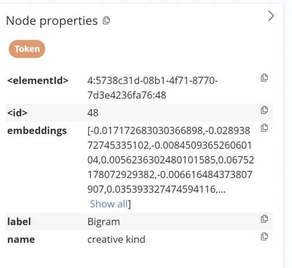Click the elementId value text
The width and height of the screenshot is (292, 268).
(x=152, y=88)
